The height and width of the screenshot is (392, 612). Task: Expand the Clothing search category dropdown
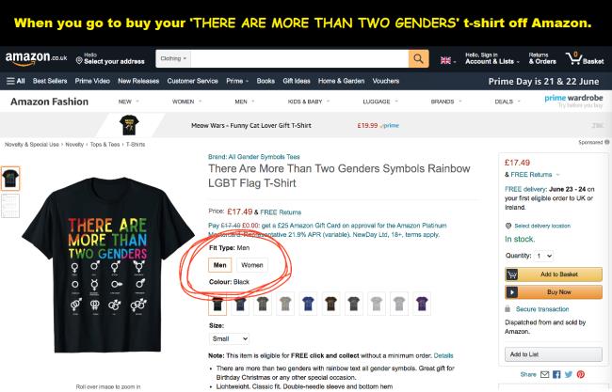click(x=173, y=59)
